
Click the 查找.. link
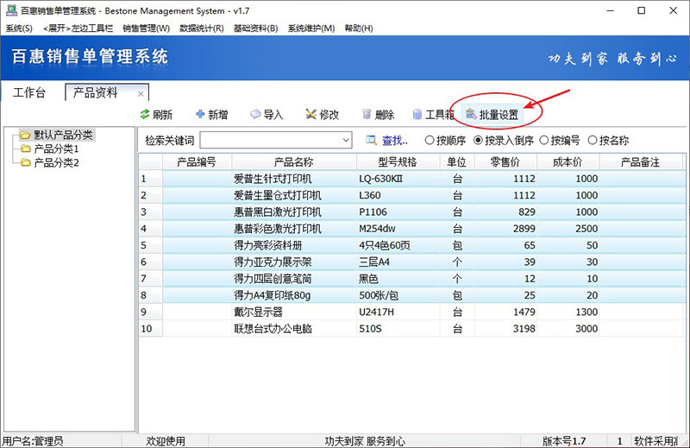tap(395, 141)
